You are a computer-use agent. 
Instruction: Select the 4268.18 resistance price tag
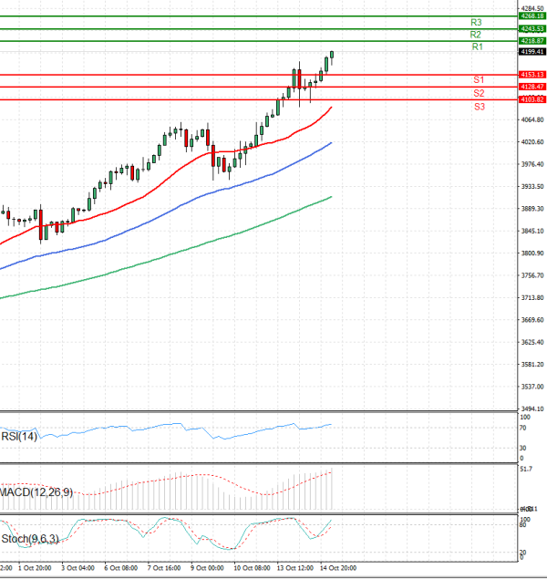[532, 16]
